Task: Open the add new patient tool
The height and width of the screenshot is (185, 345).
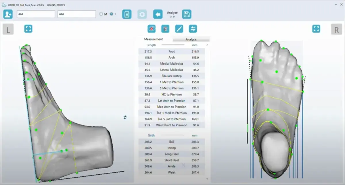Action: pos(7,14)
